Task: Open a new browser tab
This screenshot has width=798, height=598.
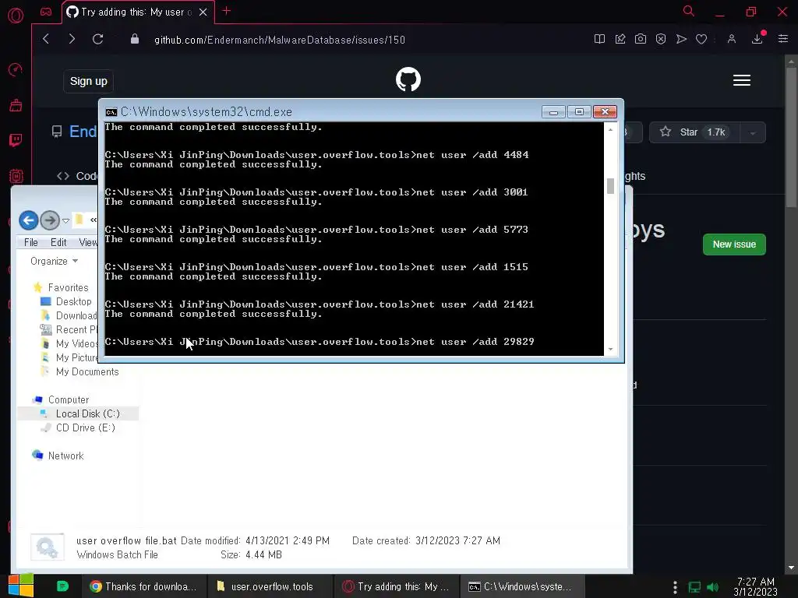Action: point(227,11)
